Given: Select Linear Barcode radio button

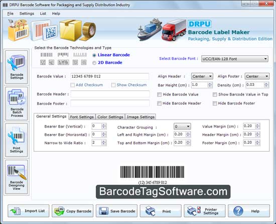Looking at the screenshot, I should [94, 55].
